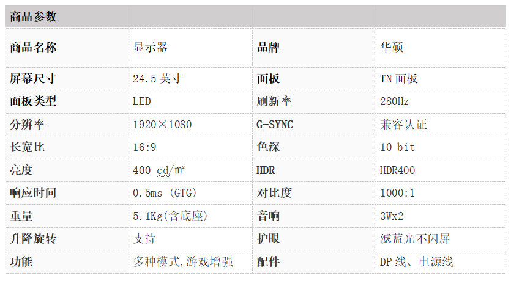Click the 16:9 aspect ratio value

click(x=144, y=147)
